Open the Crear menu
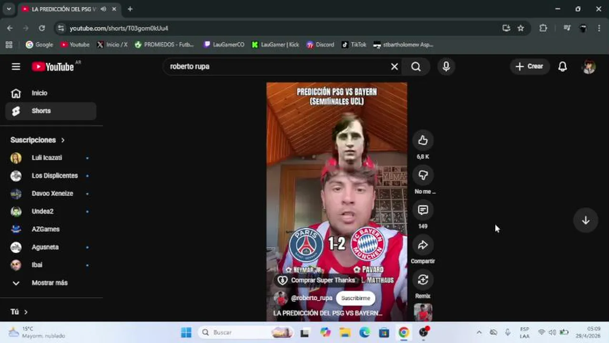Viewport: 609px width, 343px height. (529, 67)
